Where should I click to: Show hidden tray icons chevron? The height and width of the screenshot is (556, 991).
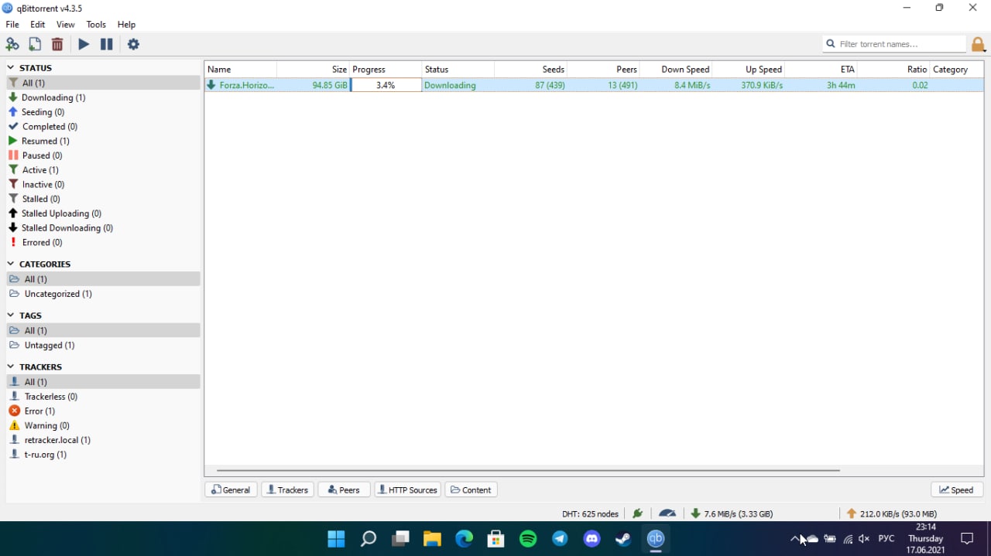pyautogui.click(x=795, y=539)
